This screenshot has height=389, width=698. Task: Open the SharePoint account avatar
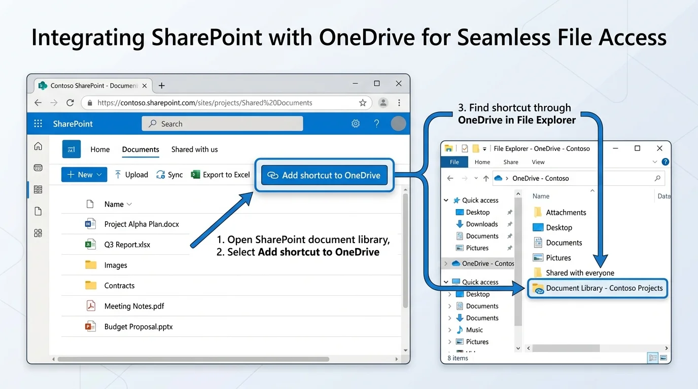tap(399, 124)
